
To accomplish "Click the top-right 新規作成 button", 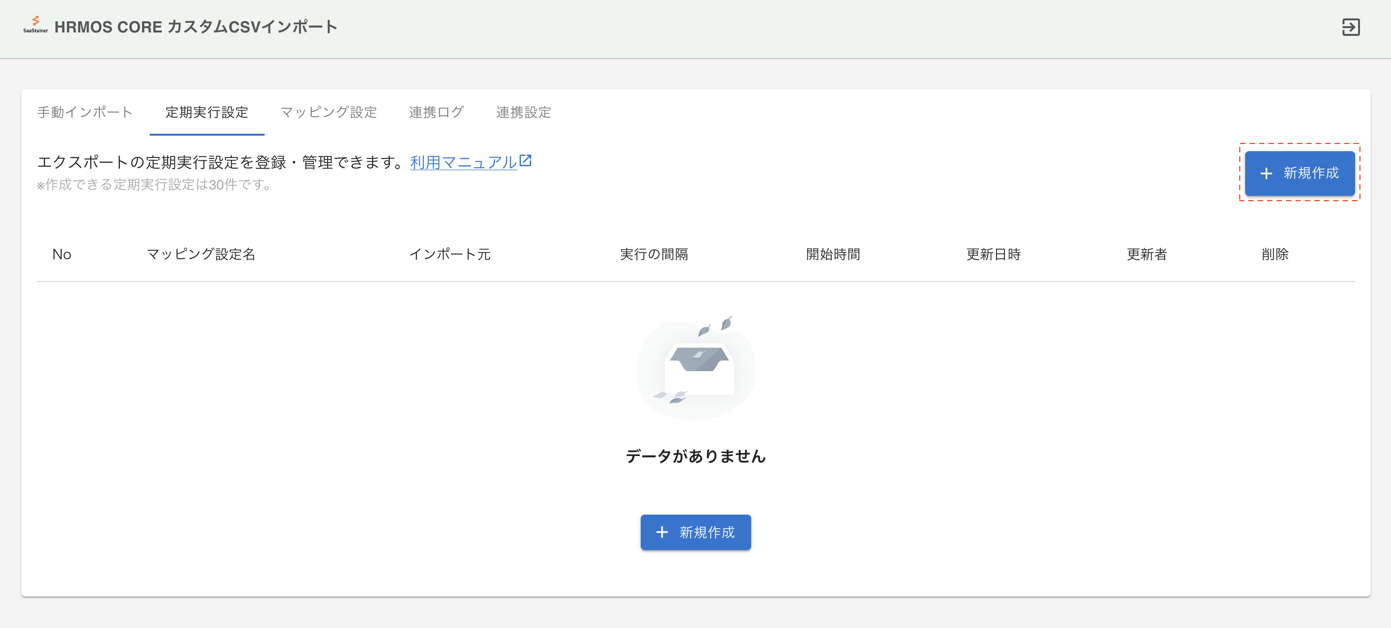I will [1300, 174].
